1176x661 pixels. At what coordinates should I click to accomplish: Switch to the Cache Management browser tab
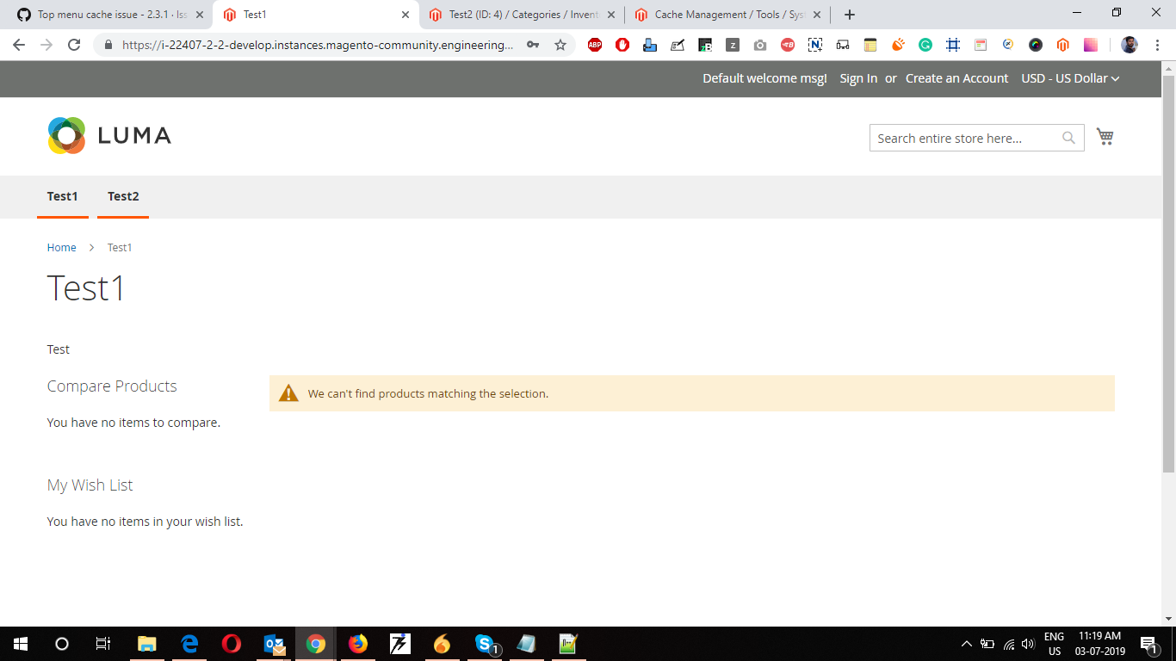(723, 15)
